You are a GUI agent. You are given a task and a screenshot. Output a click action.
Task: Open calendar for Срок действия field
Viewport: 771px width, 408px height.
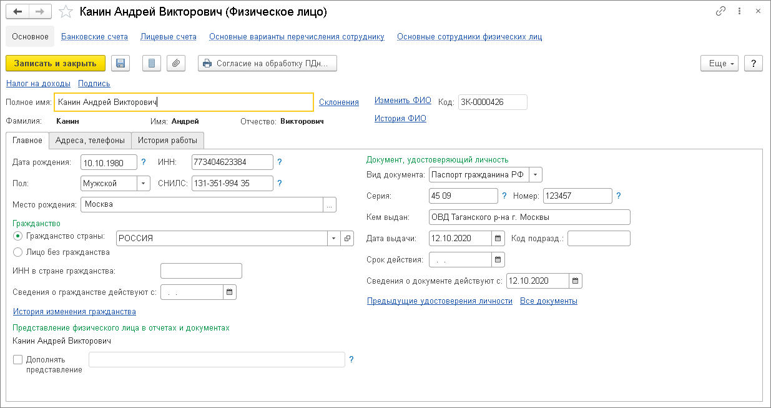(498, 259)
